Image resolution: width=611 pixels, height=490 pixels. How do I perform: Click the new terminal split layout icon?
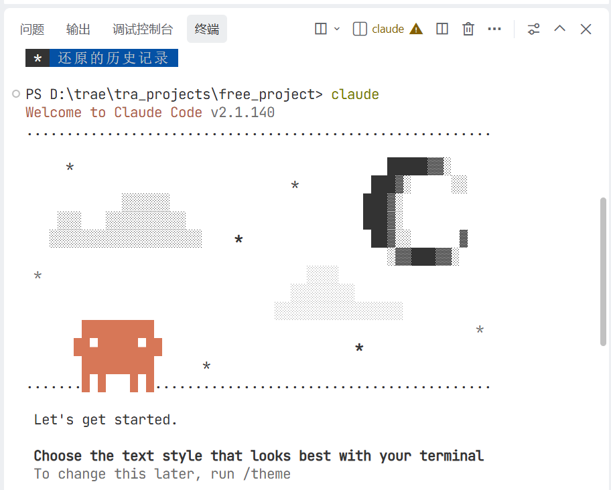tap(321, 29)
